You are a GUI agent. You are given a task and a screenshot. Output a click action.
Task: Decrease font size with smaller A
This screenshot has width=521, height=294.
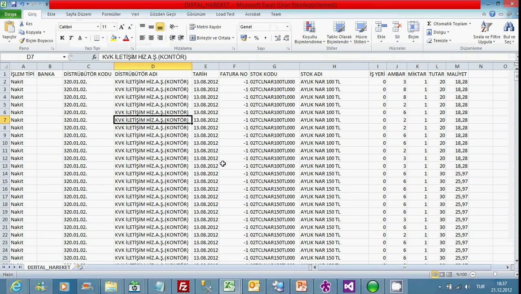[x=130, y=27]
